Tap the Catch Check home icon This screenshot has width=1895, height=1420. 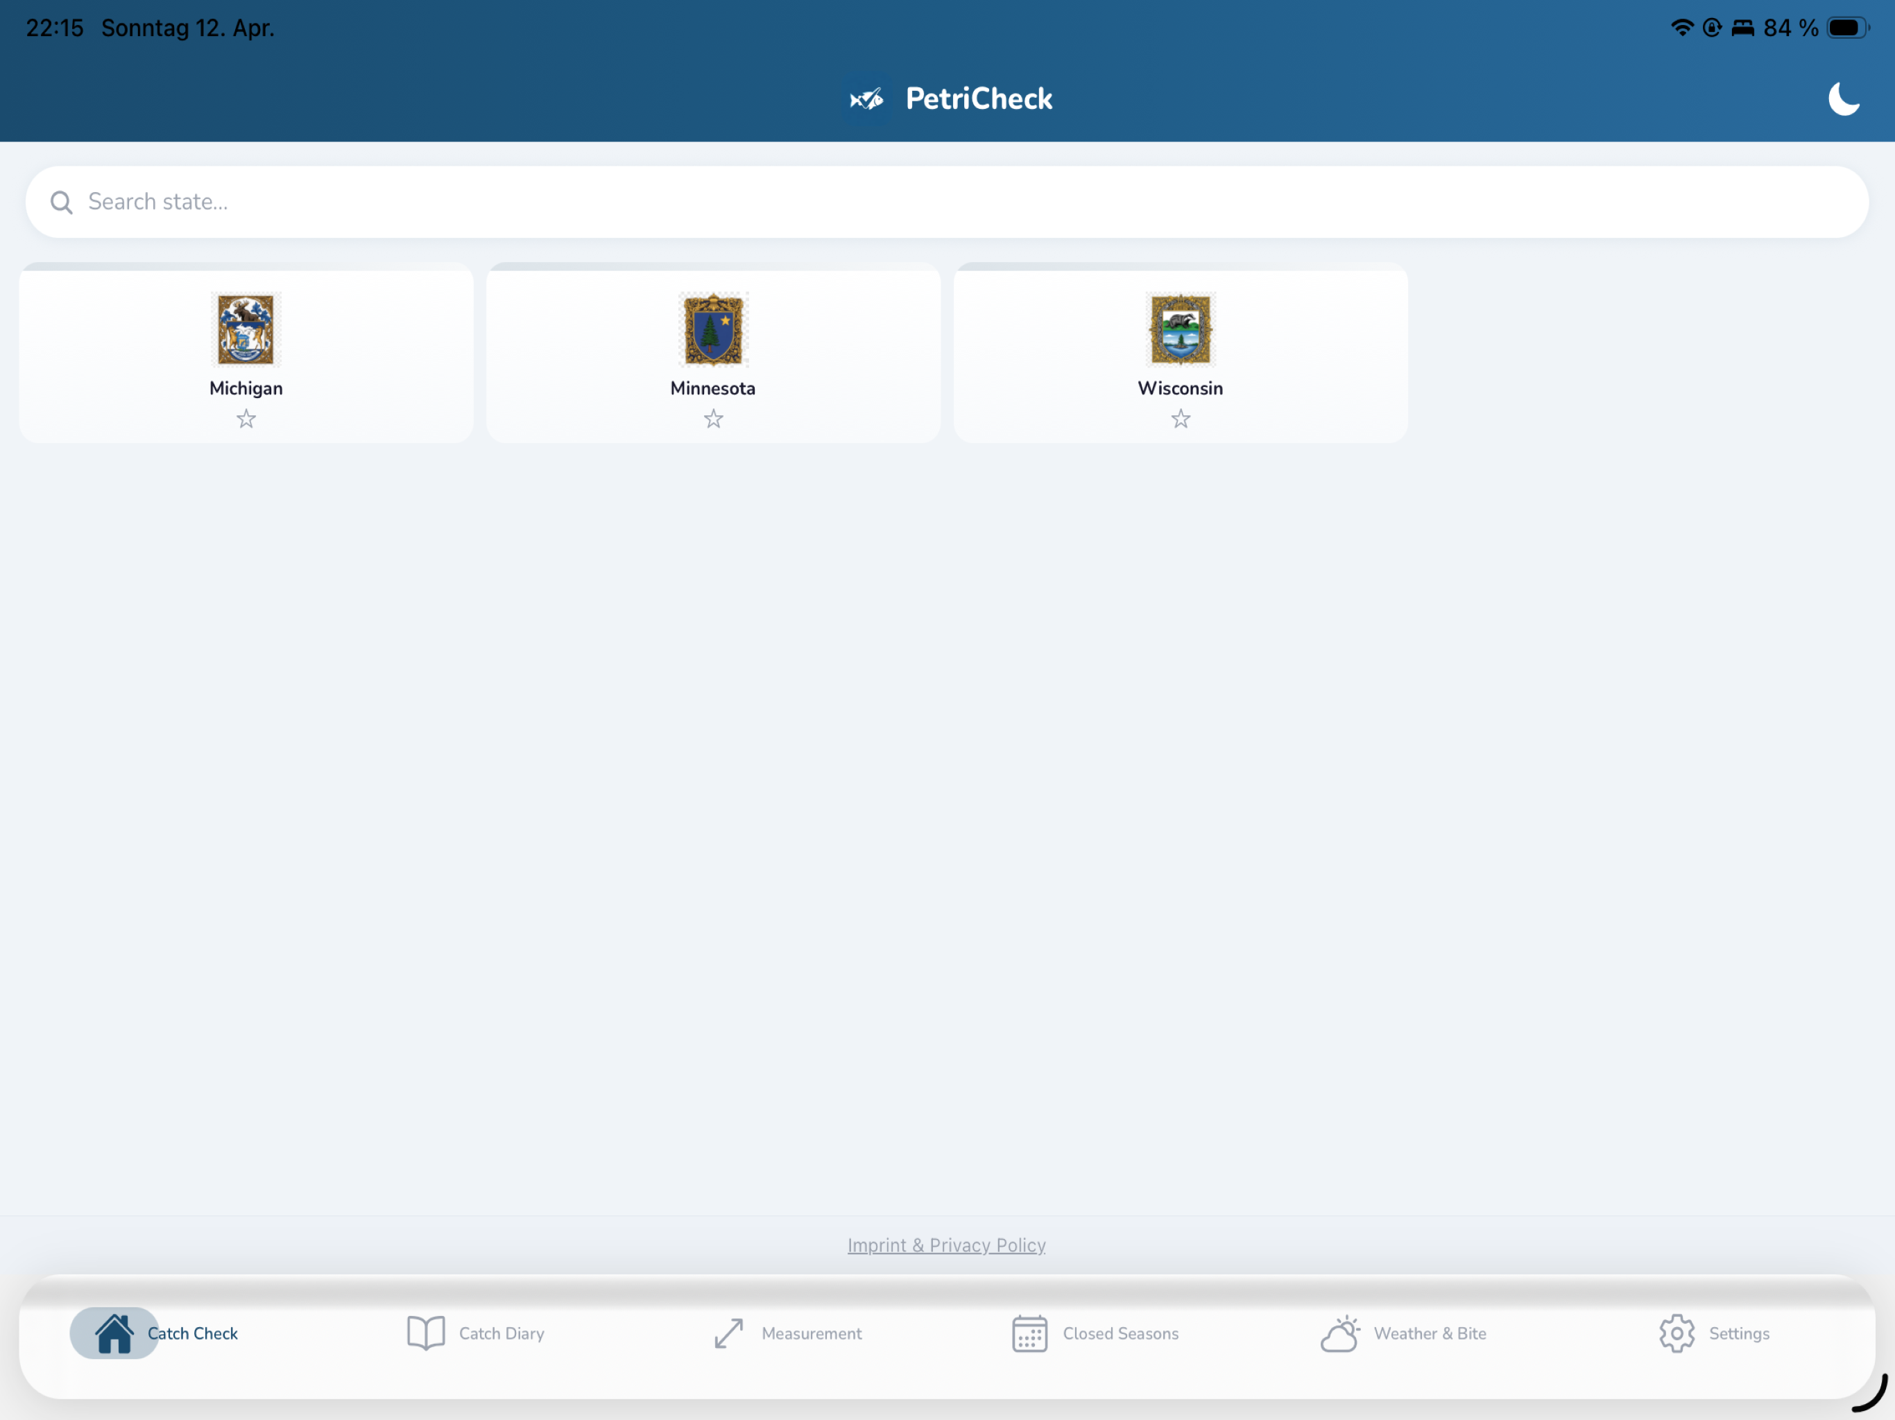coord(114,1333)
